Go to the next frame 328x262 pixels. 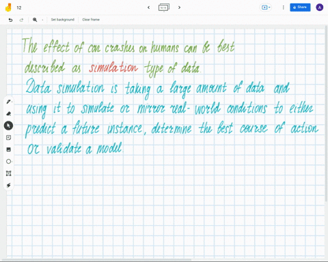179,8
